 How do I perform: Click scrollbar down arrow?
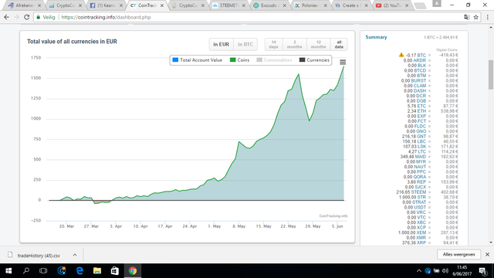491,242
